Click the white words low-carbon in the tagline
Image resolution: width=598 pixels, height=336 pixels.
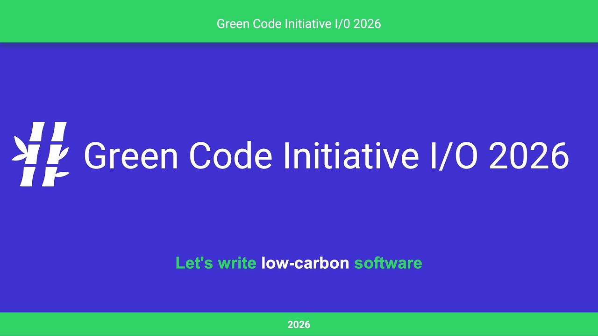tap(305, 263)
